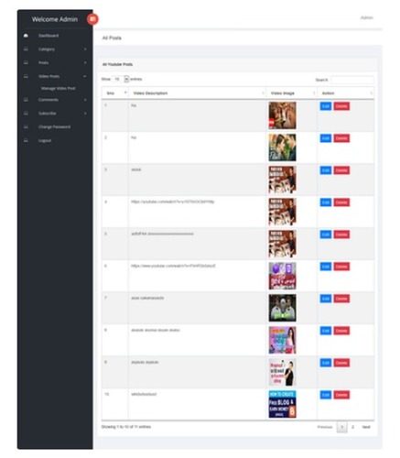Click the Change Password icon
The height and width of the screenshot is (458, 400).
pyautogui.click(x=26, y=126)
